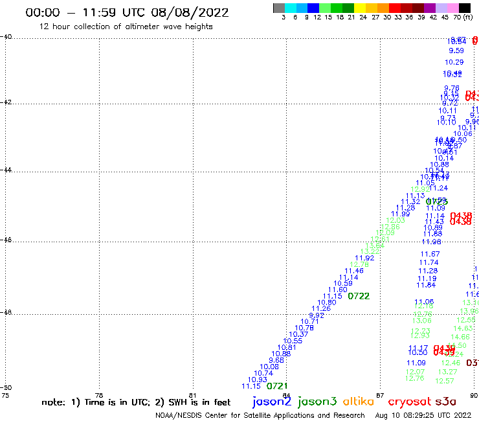The image size is (479, 421).
Task: Click the wave height value 12.61
Action: pyautogui.click(x=380, y=239)
